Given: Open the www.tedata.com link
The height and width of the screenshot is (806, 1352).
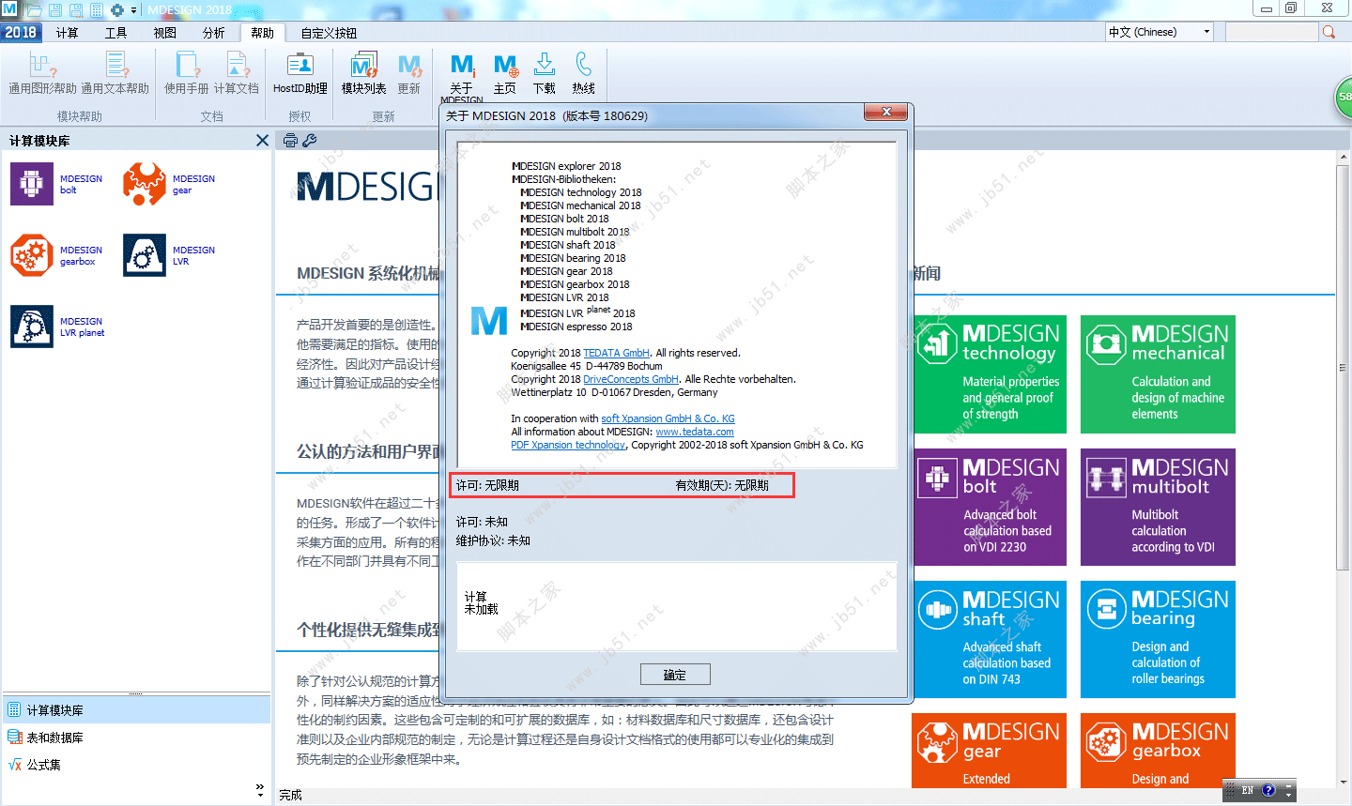Looking at the screenshot, I should [x=695, y=432].
